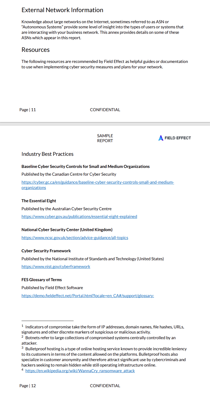The image size is (210, 398).
Task: Click National Cyber Security Center title
Action: (67, 230)
